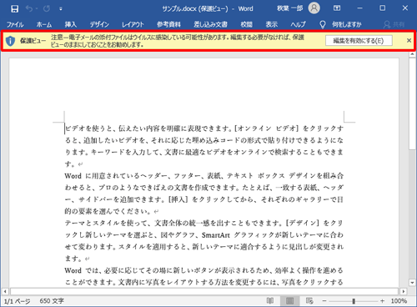Click the user account avatar icon
417x307 pixels.
click(x=314, y=8)
